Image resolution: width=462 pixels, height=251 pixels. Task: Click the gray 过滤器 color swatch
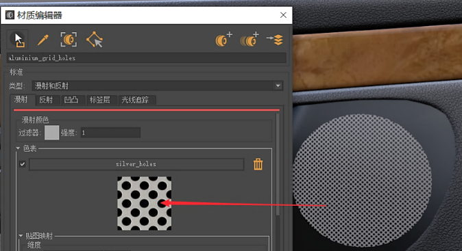point(52,133)
